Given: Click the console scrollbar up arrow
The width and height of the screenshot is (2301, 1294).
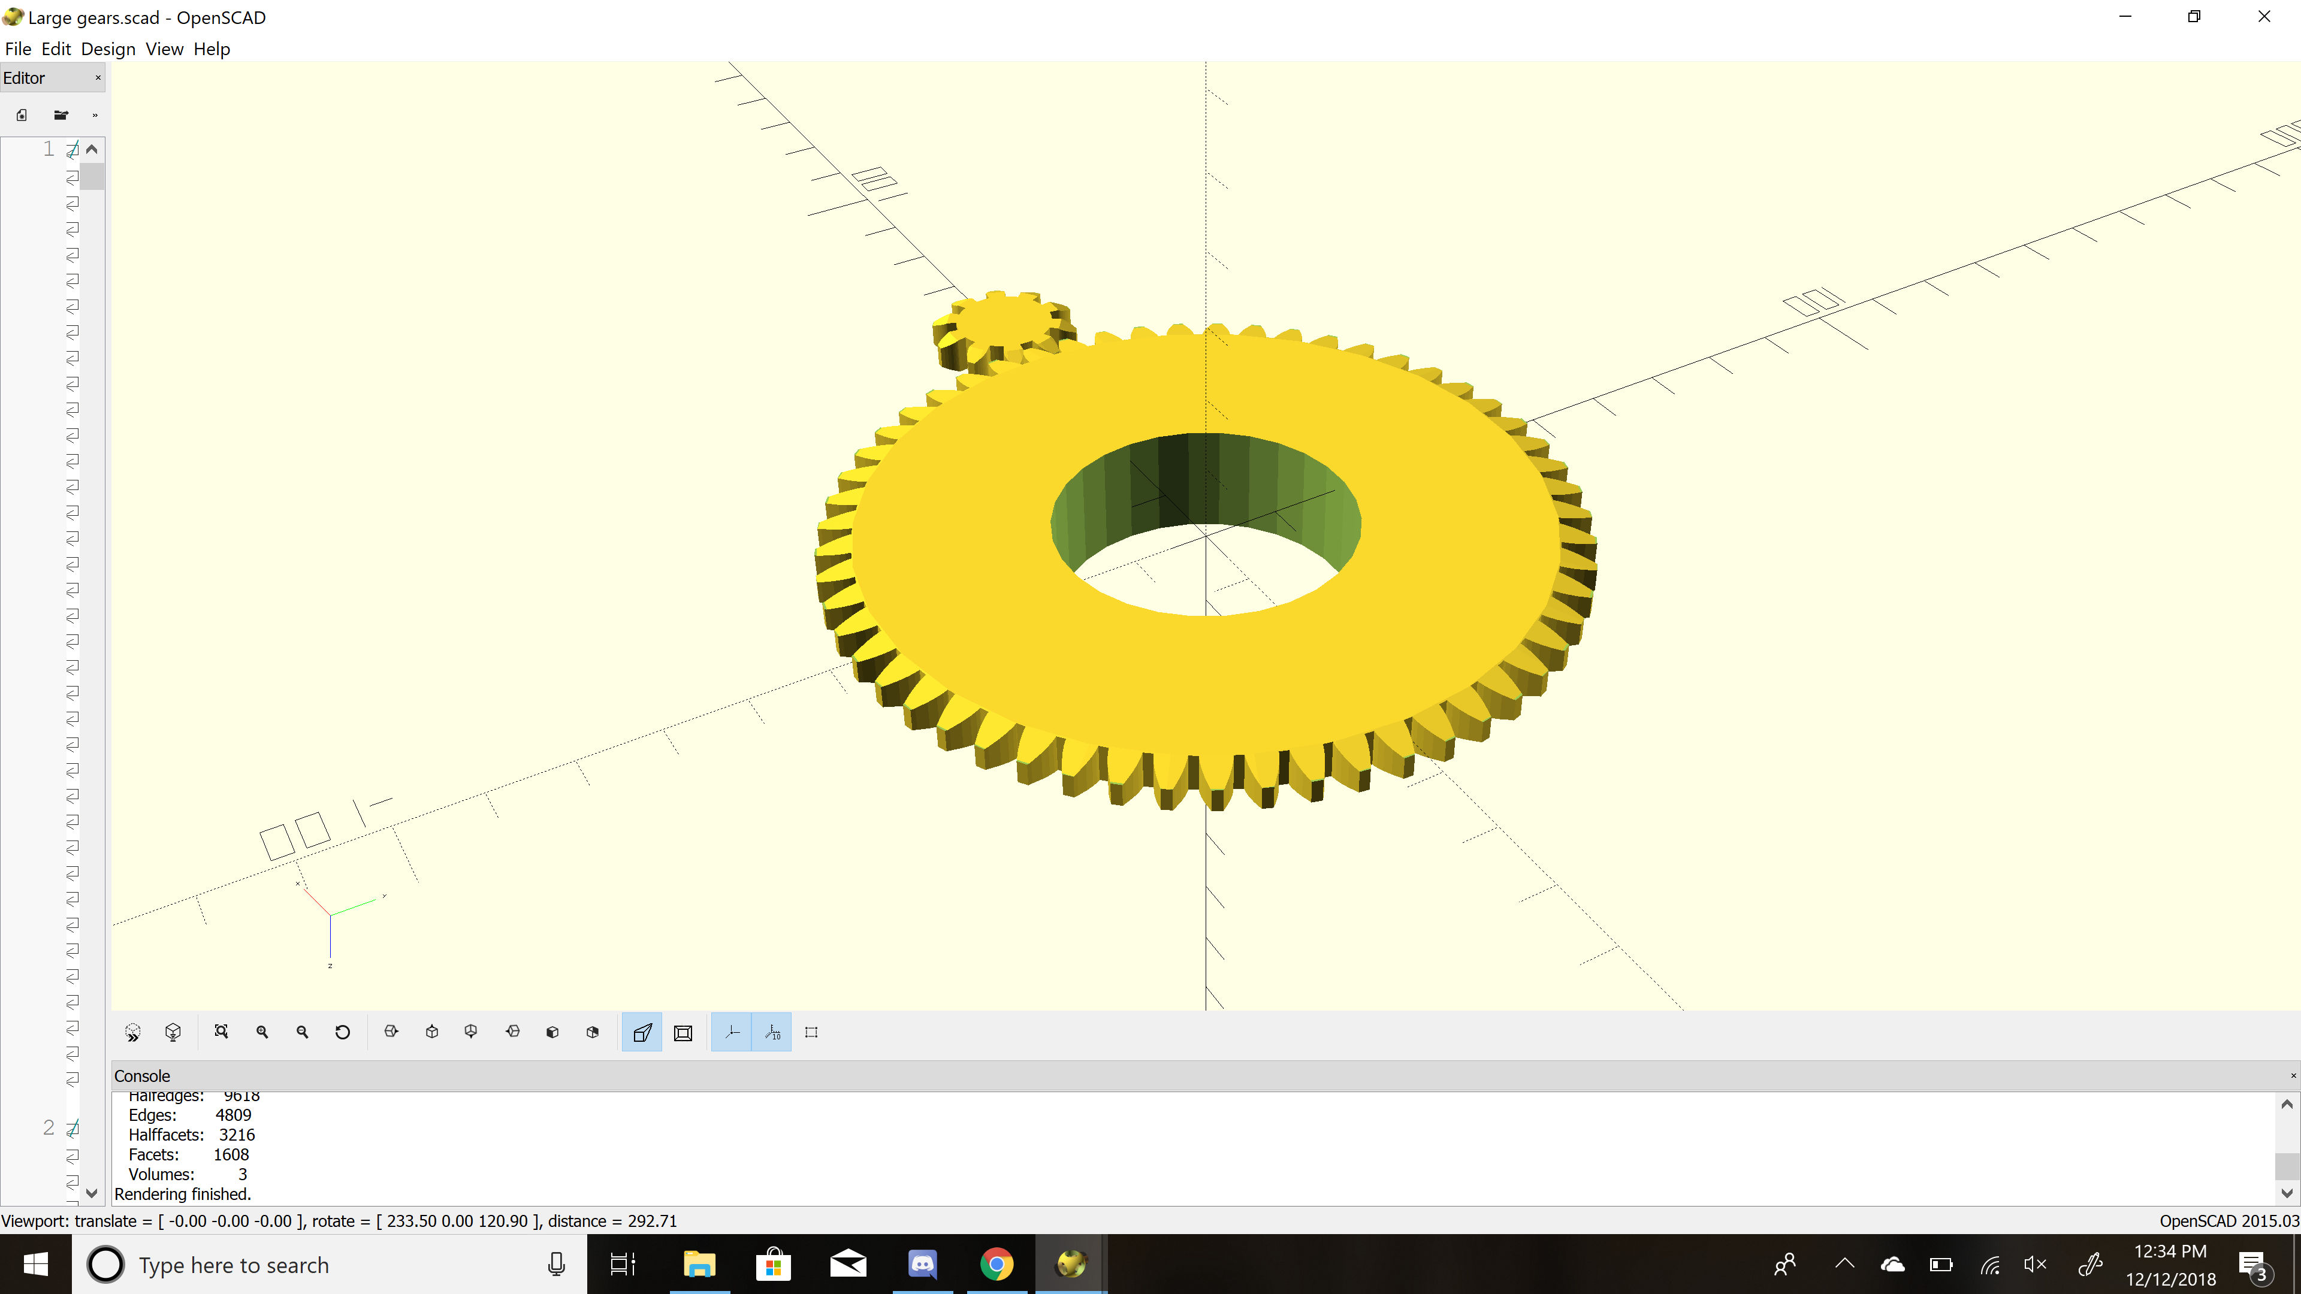Looking at the screenshot, I should [x=2287, y=1105].
